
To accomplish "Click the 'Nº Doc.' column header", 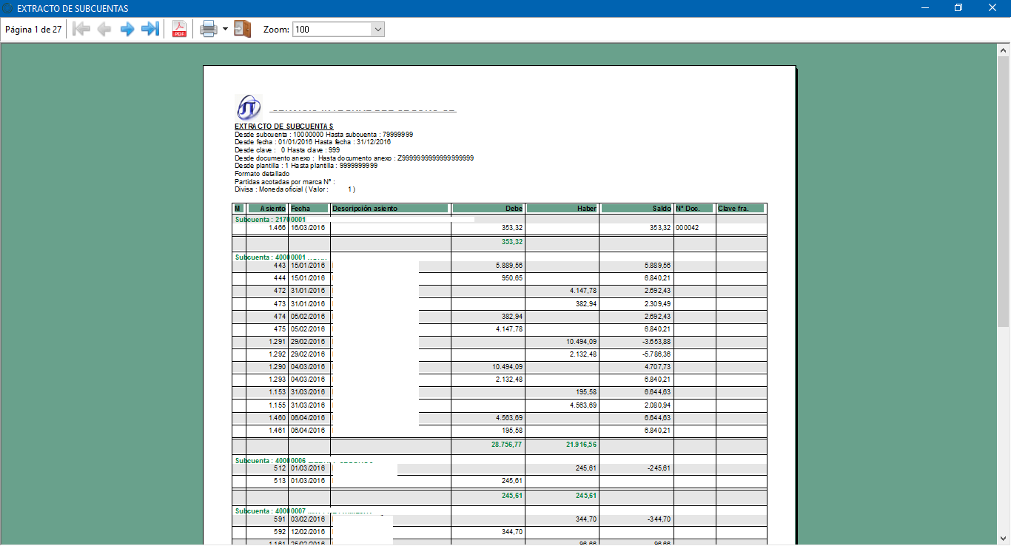I will tap(694, 209).
